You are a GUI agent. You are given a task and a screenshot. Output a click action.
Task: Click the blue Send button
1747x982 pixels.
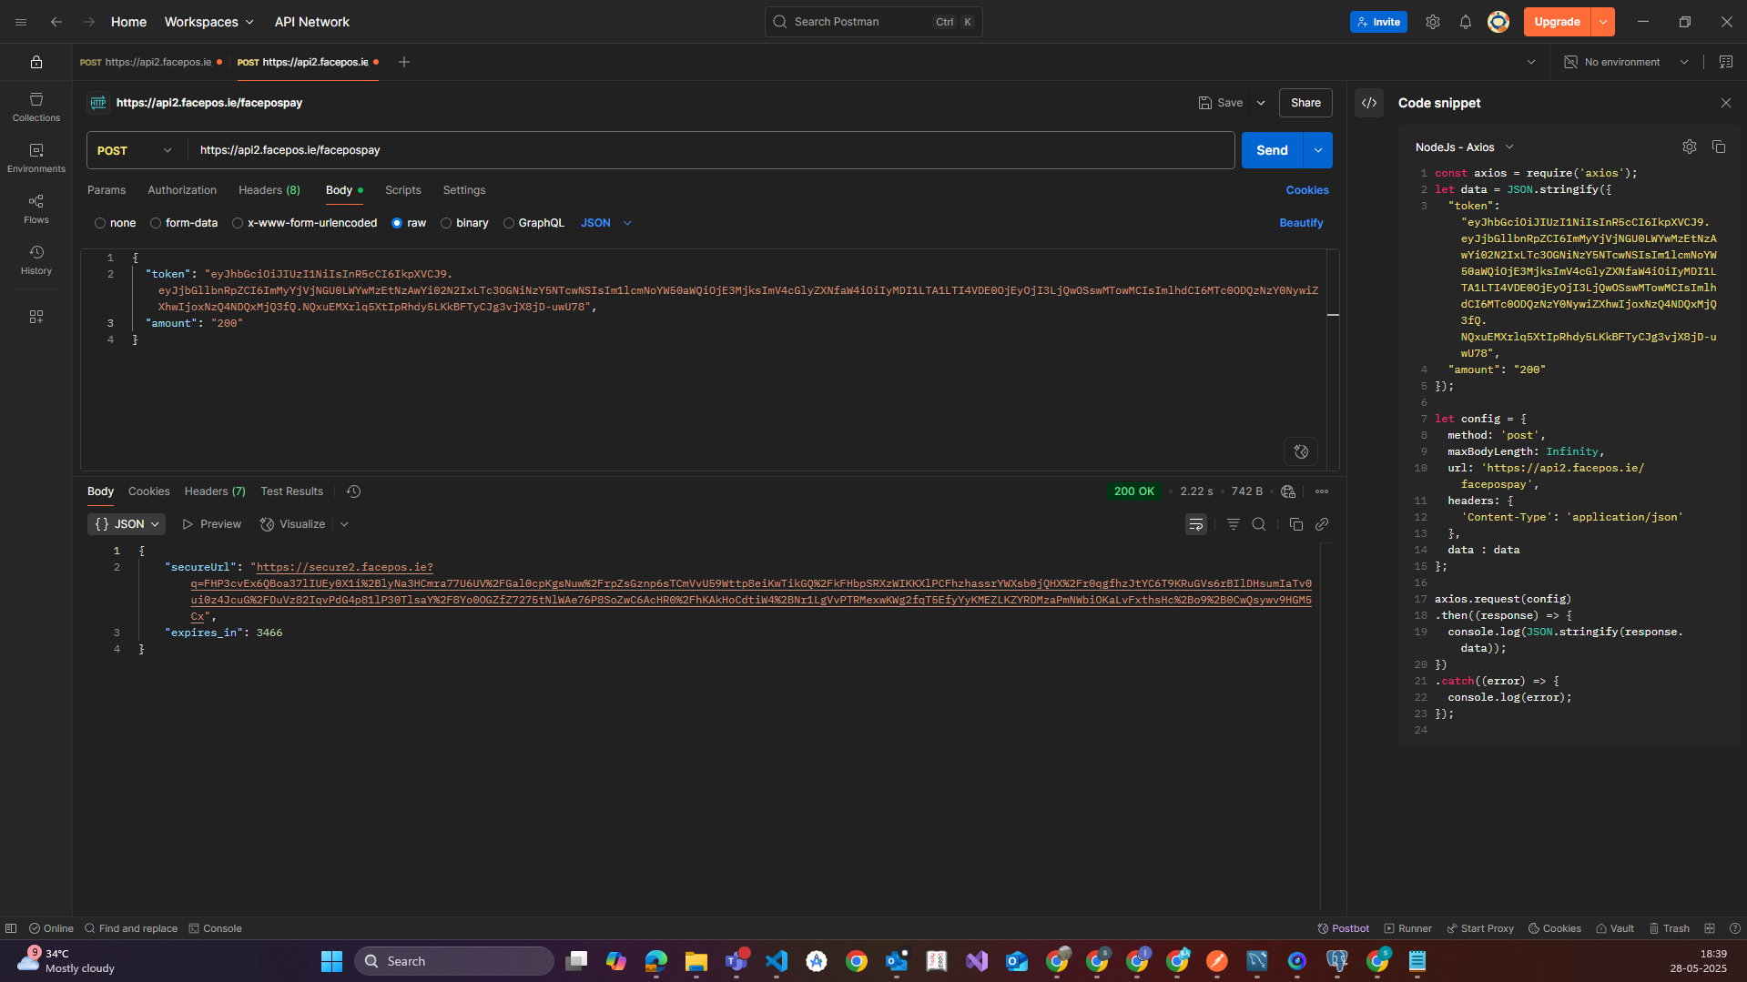[1273, 150]
